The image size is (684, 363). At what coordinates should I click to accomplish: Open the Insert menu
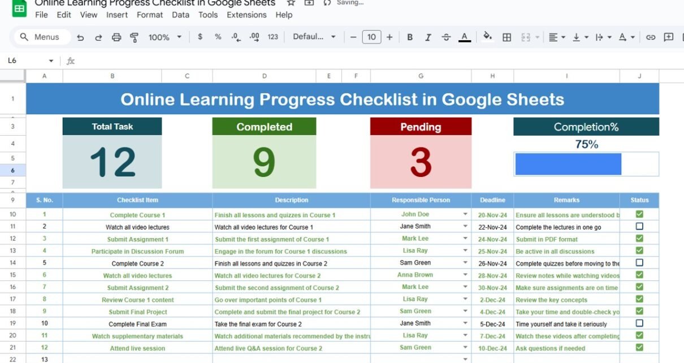click(x=117, y=15)
